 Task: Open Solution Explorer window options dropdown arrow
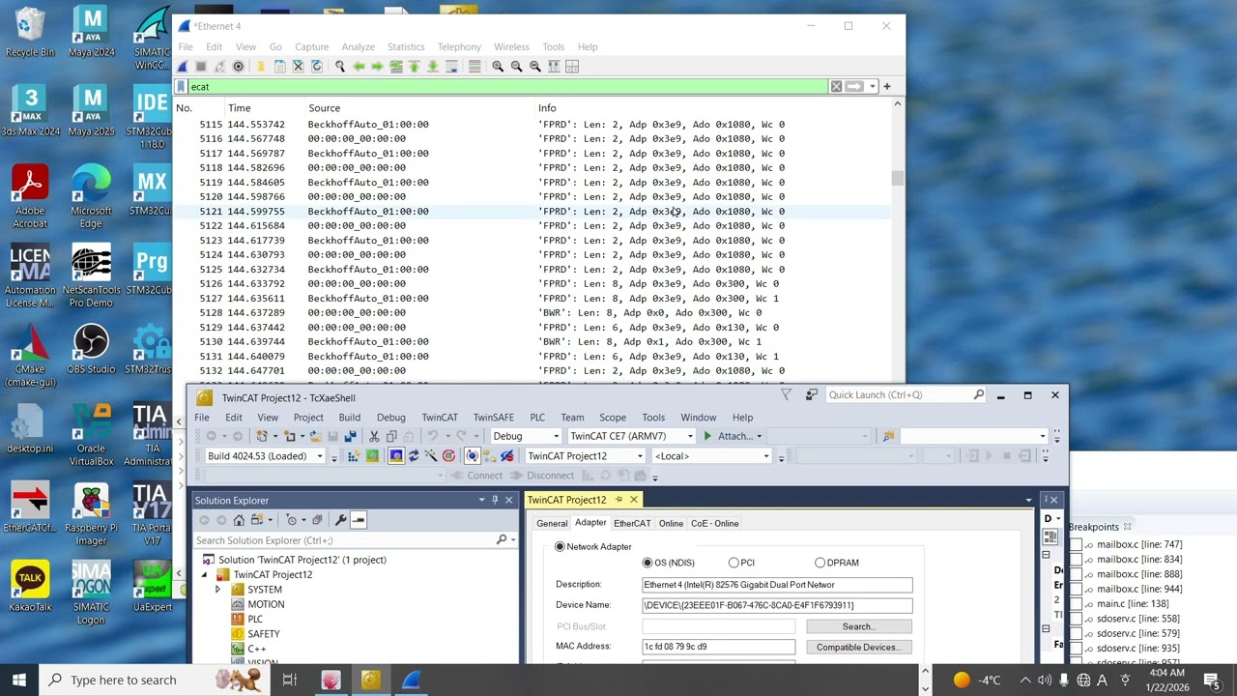pyautogui.click(x=481, y=500)
